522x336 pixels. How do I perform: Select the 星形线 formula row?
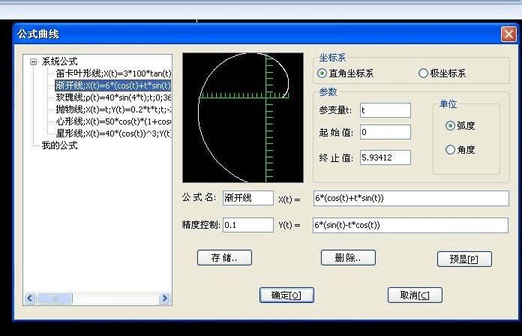pyautogui.click(x=113, y=133)
